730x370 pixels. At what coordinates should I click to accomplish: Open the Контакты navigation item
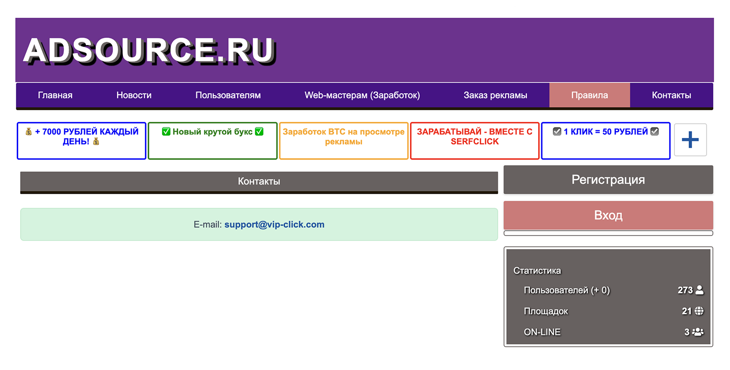click(x=671, y=95)
